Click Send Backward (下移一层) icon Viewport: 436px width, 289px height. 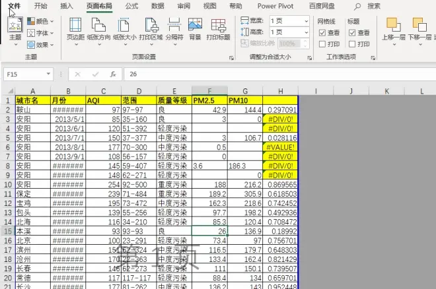[x=419, y=25]
